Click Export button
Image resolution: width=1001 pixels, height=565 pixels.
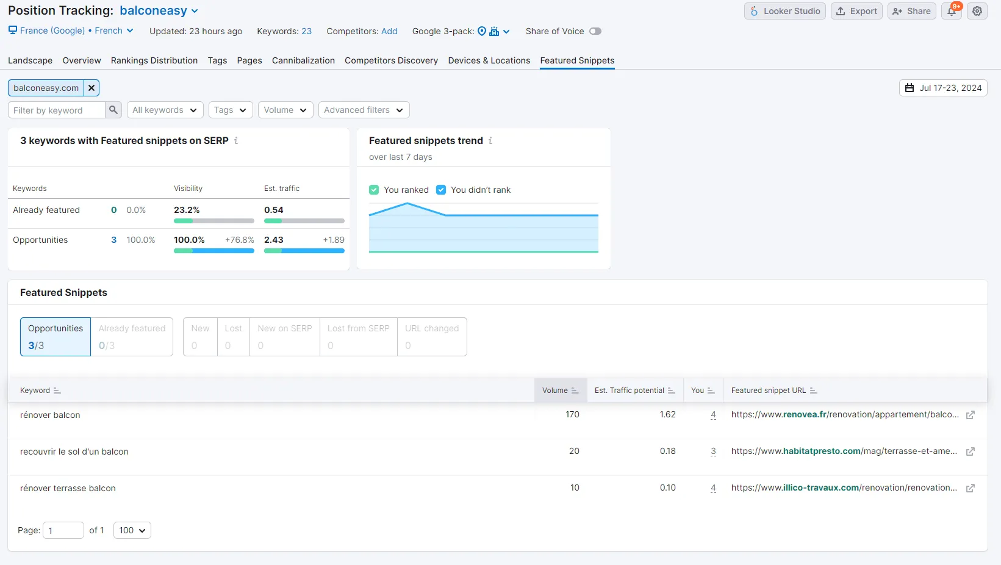pyautogui.click(x=856, y=11)
